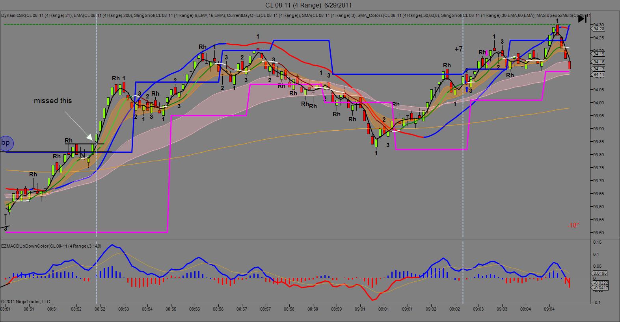Click the 94.05 price axis label
Viewport: 620px width, 322px height.
598,90
